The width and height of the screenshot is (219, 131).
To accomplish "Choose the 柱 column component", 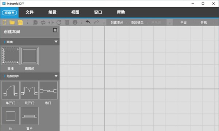I will [x=11, y=116].
